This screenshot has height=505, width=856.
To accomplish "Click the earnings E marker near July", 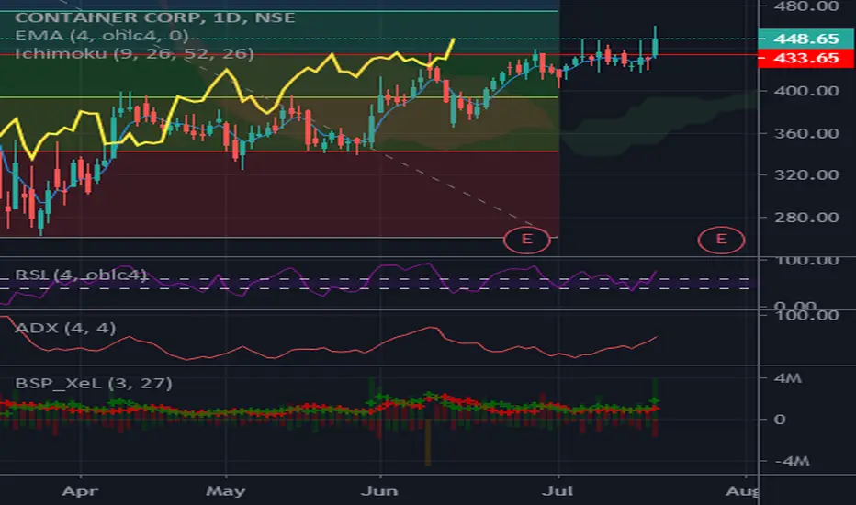I will pos(527,240).
